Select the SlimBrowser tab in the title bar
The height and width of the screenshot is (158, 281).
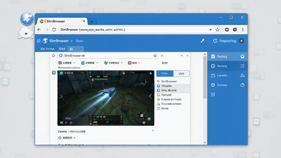coord(62,21)
